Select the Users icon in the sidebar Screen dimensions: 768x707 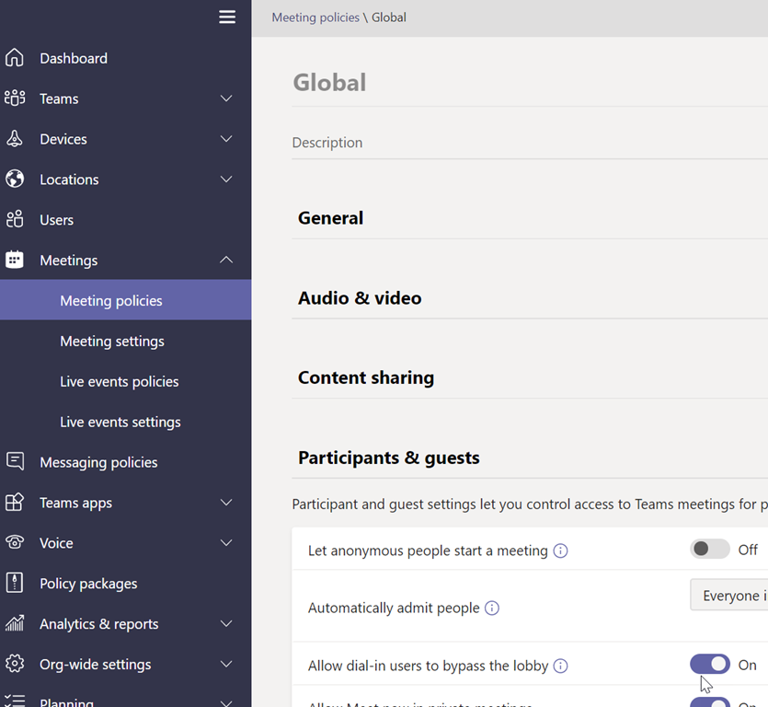point(15,219)
